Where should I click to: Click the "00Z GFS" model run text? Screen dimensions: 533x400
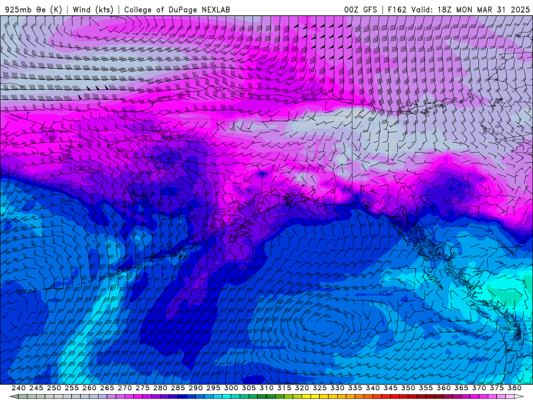point(360,9)
